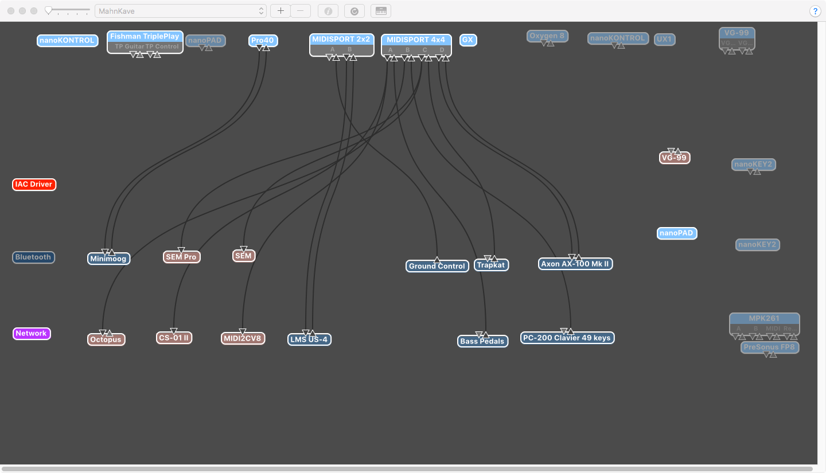Click the icon size slider
The height and width of the screenshot is (473, 826).
(x=68, y=10)
